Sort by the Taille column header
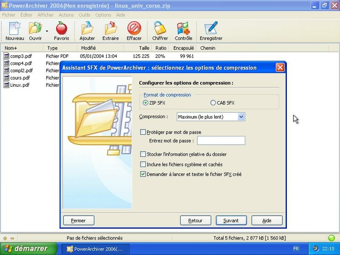This screenshot has height=255, width=340. [138, 48]
